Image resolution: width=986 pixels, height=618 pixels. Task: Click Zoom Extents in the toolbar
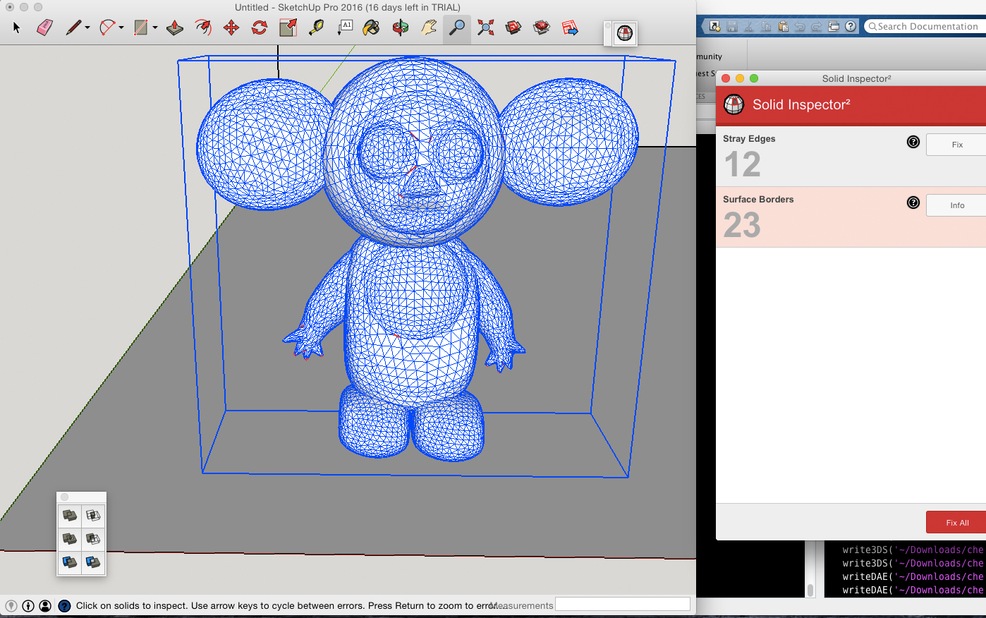point(485,28)
